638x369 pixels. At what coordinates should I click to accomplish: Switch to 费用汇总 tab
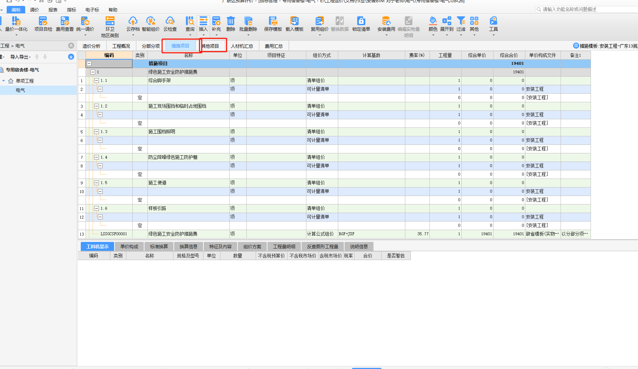click(274, 46)
